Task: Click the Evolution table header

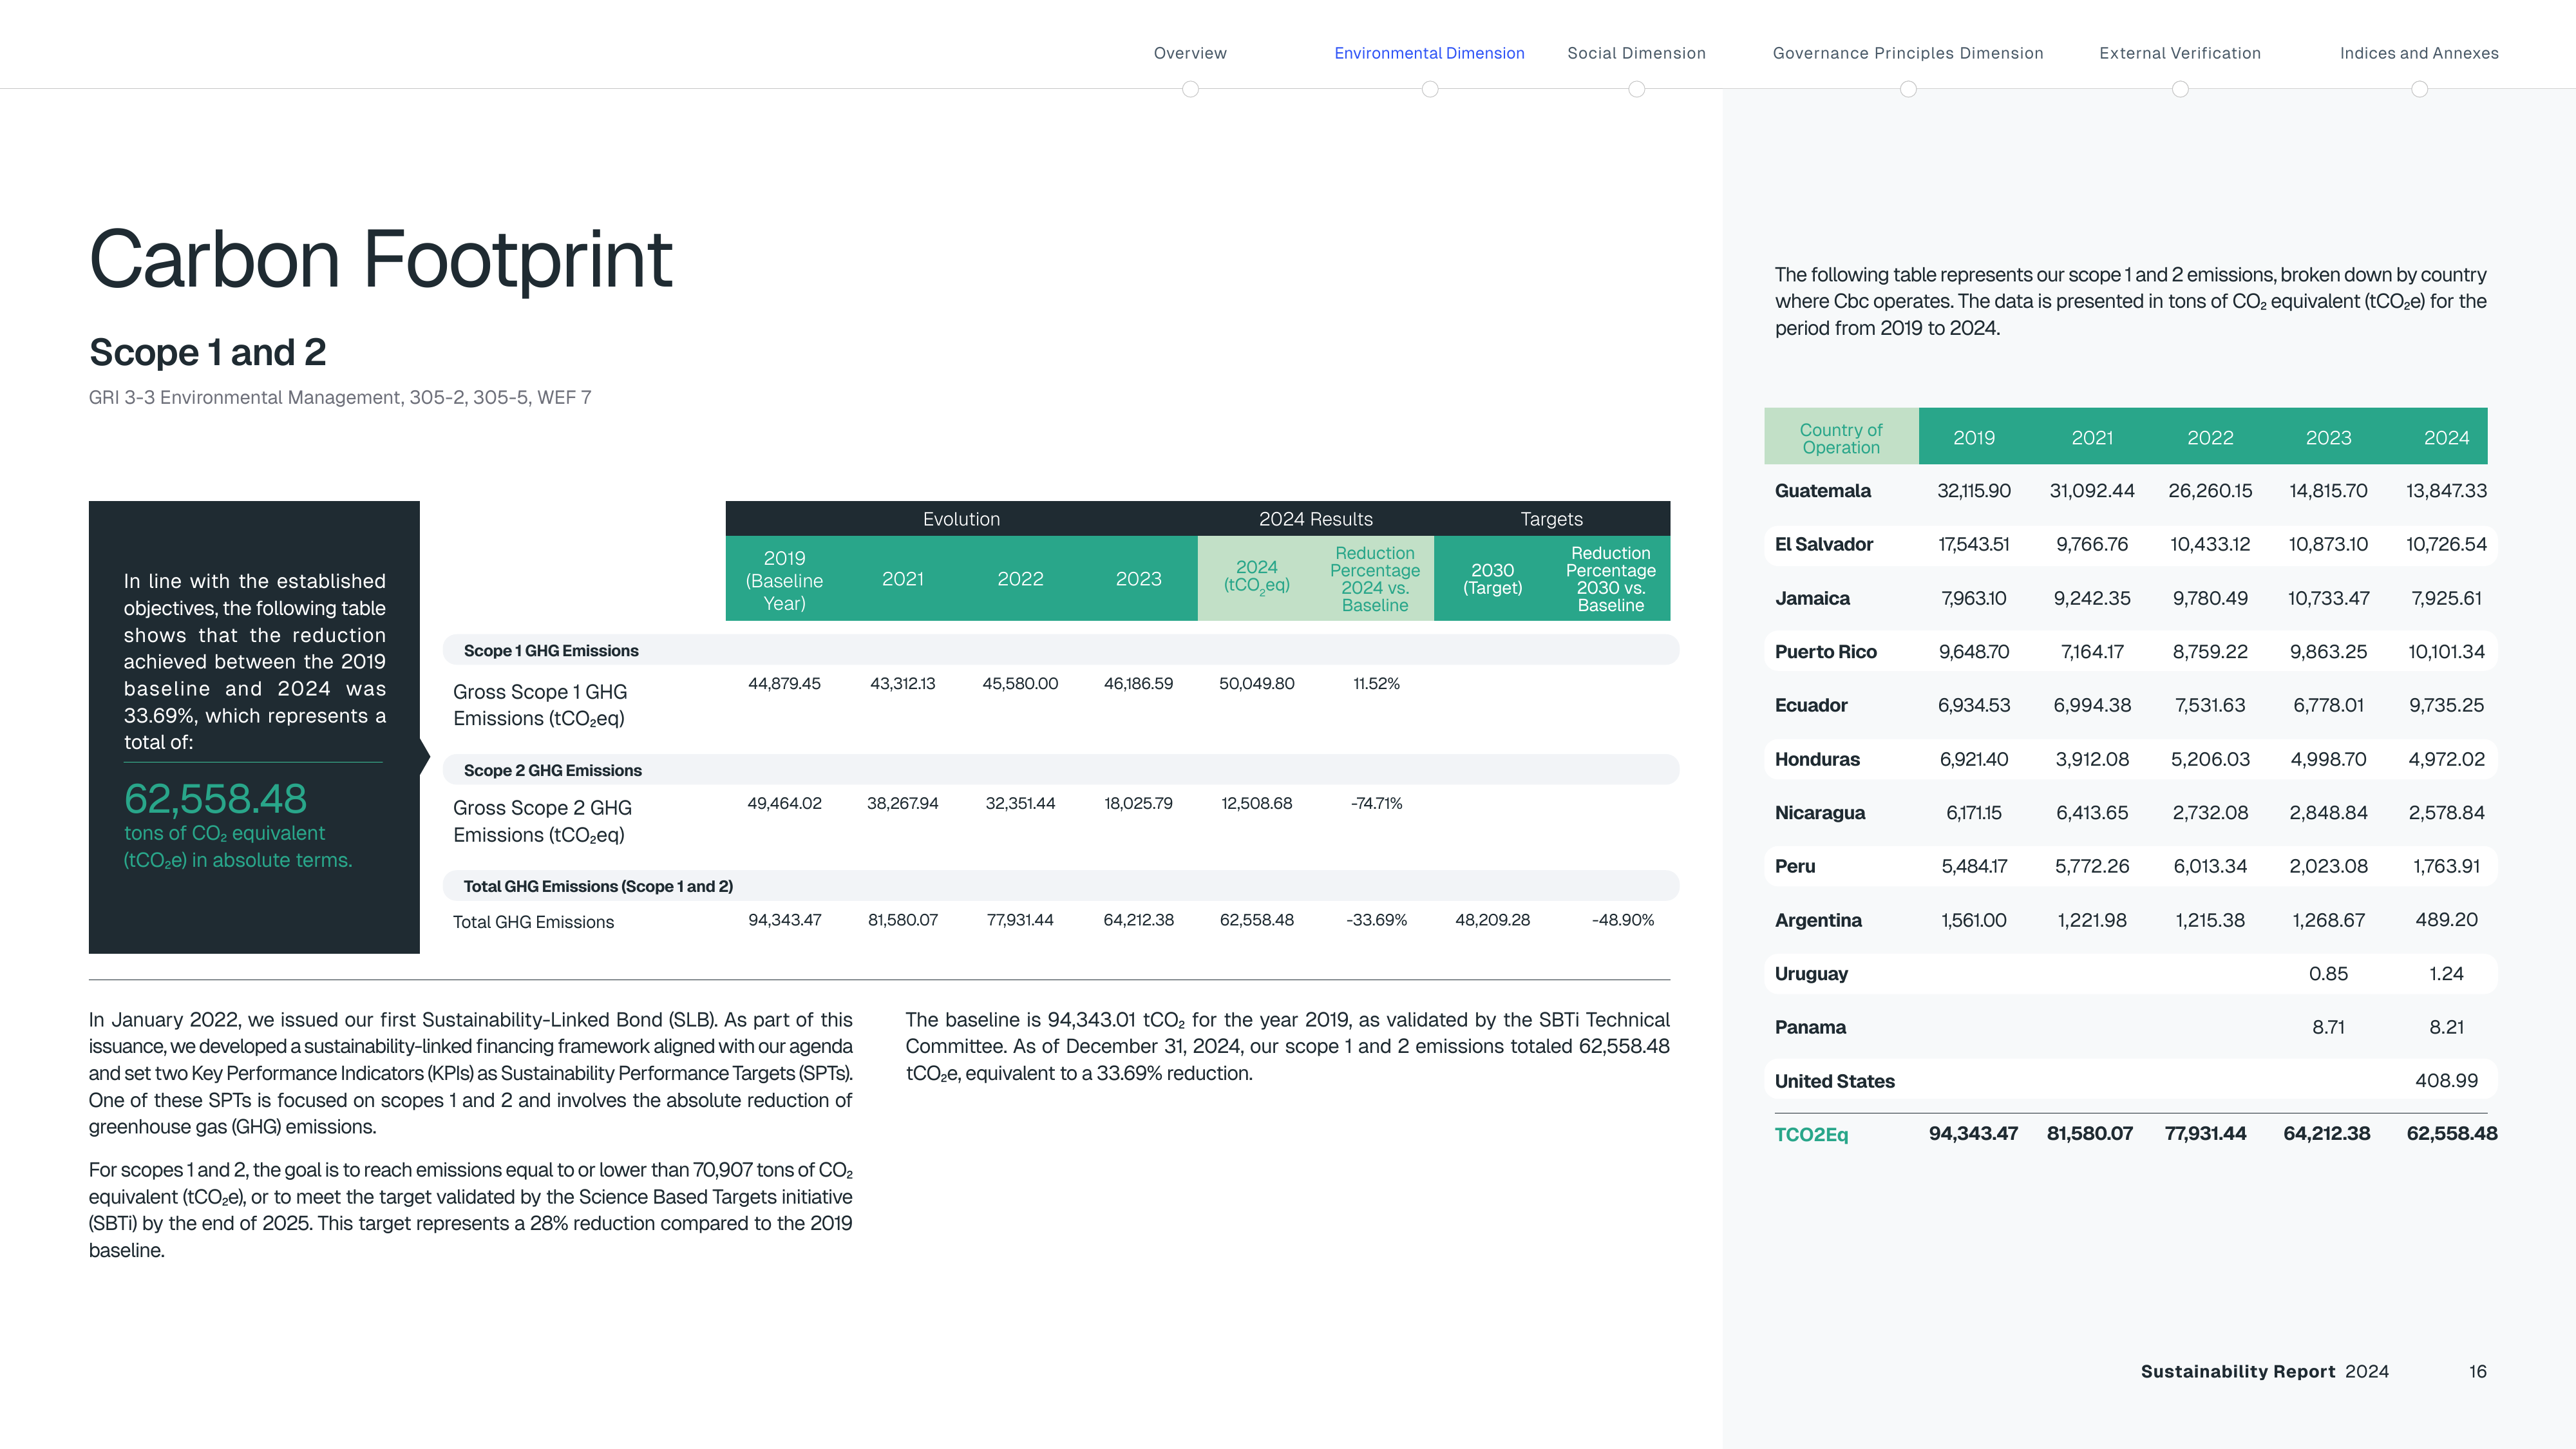Action: tap(961, 518)
